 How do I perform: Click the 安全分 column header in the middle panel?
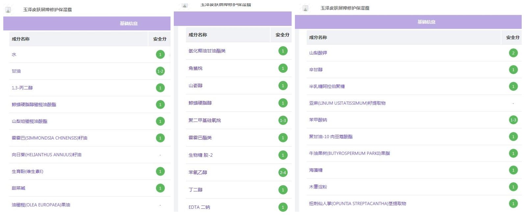point(282,35)
